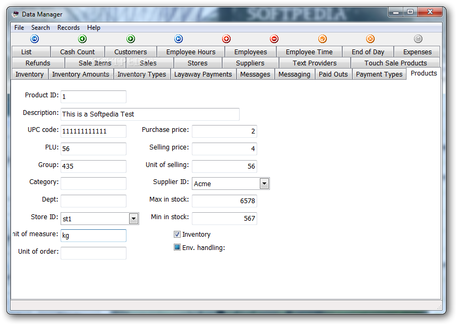Cancel changes with orange X icon
This screenshot has height=325, width=457.
pyautogui.click(x=370, y=39)
